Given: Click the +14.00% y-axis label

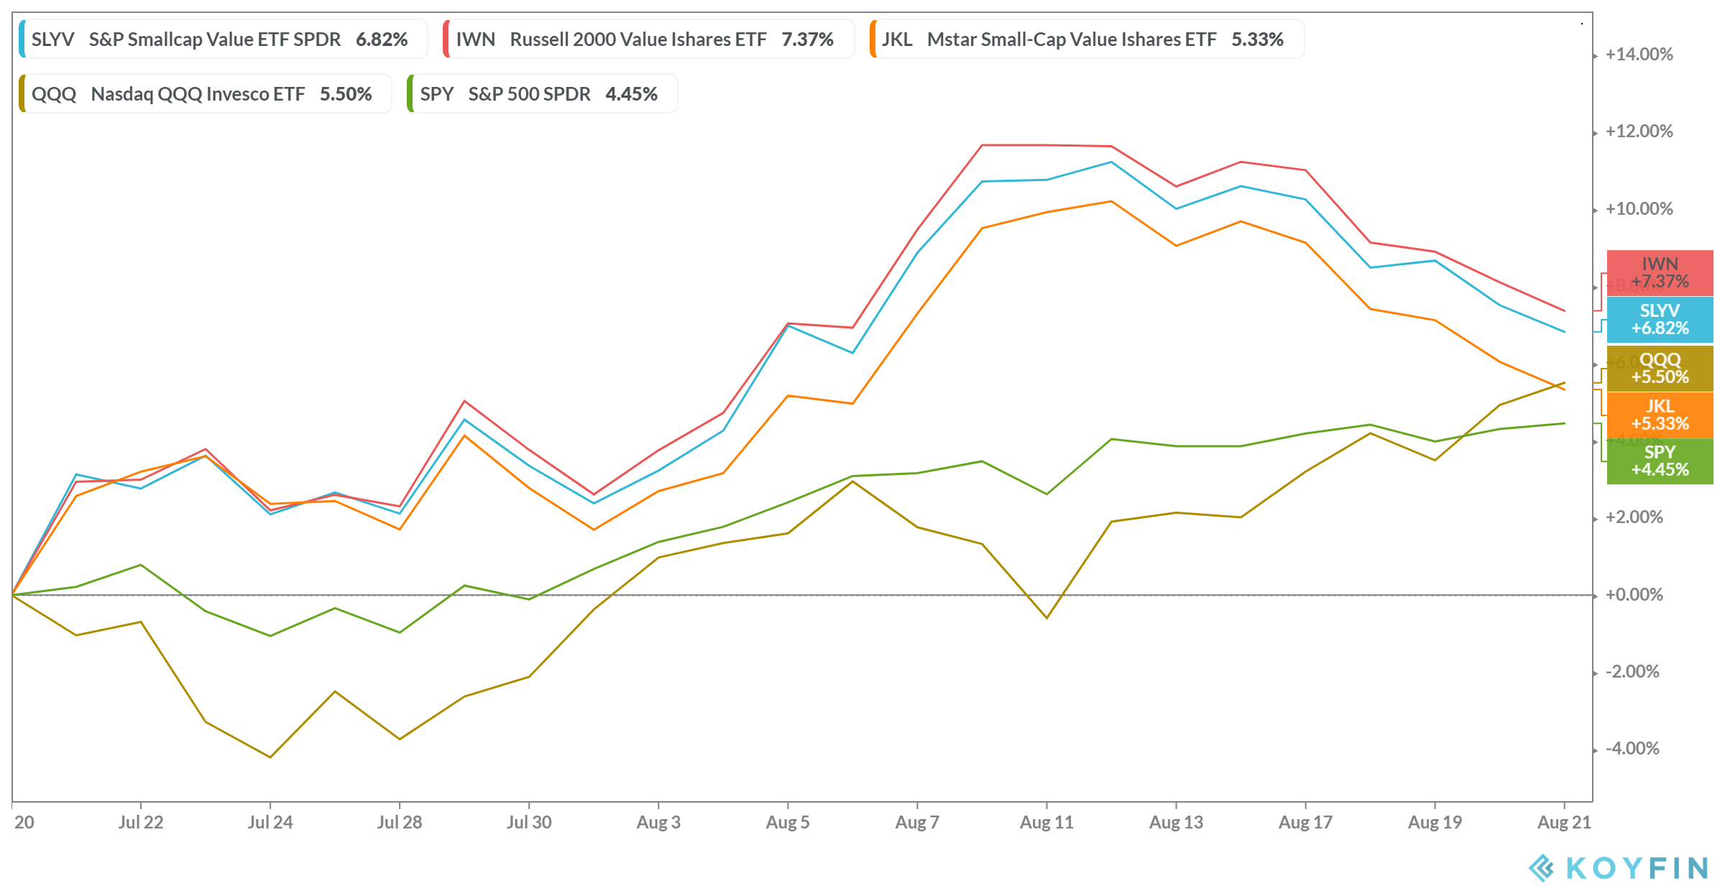Looking at the screenshot, I should click(1639, 55).
